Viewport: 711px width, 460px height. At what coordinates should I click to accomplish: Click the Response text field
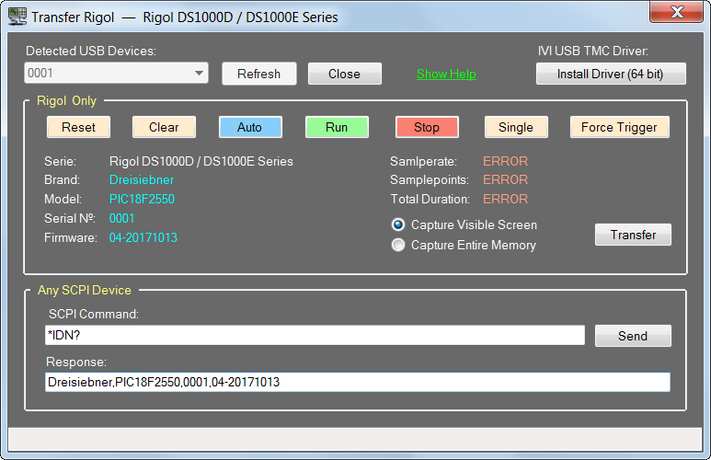tap(357, 382)
